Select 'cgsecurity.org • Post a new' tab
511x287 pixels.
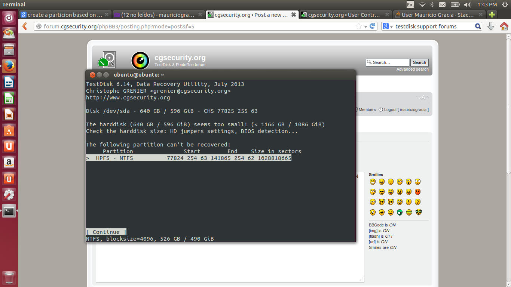click(x=252, y=15)
